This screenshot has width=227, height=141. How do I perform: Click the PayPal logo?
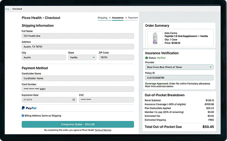(29, 108)
